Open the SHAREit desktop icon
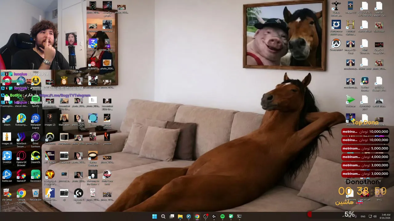 [x=7, y=157]
